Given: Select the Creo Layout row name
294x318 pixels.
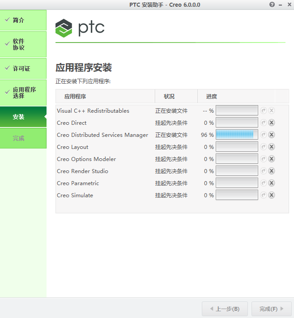Looking at the screenshot, I should tap(72, 147).
